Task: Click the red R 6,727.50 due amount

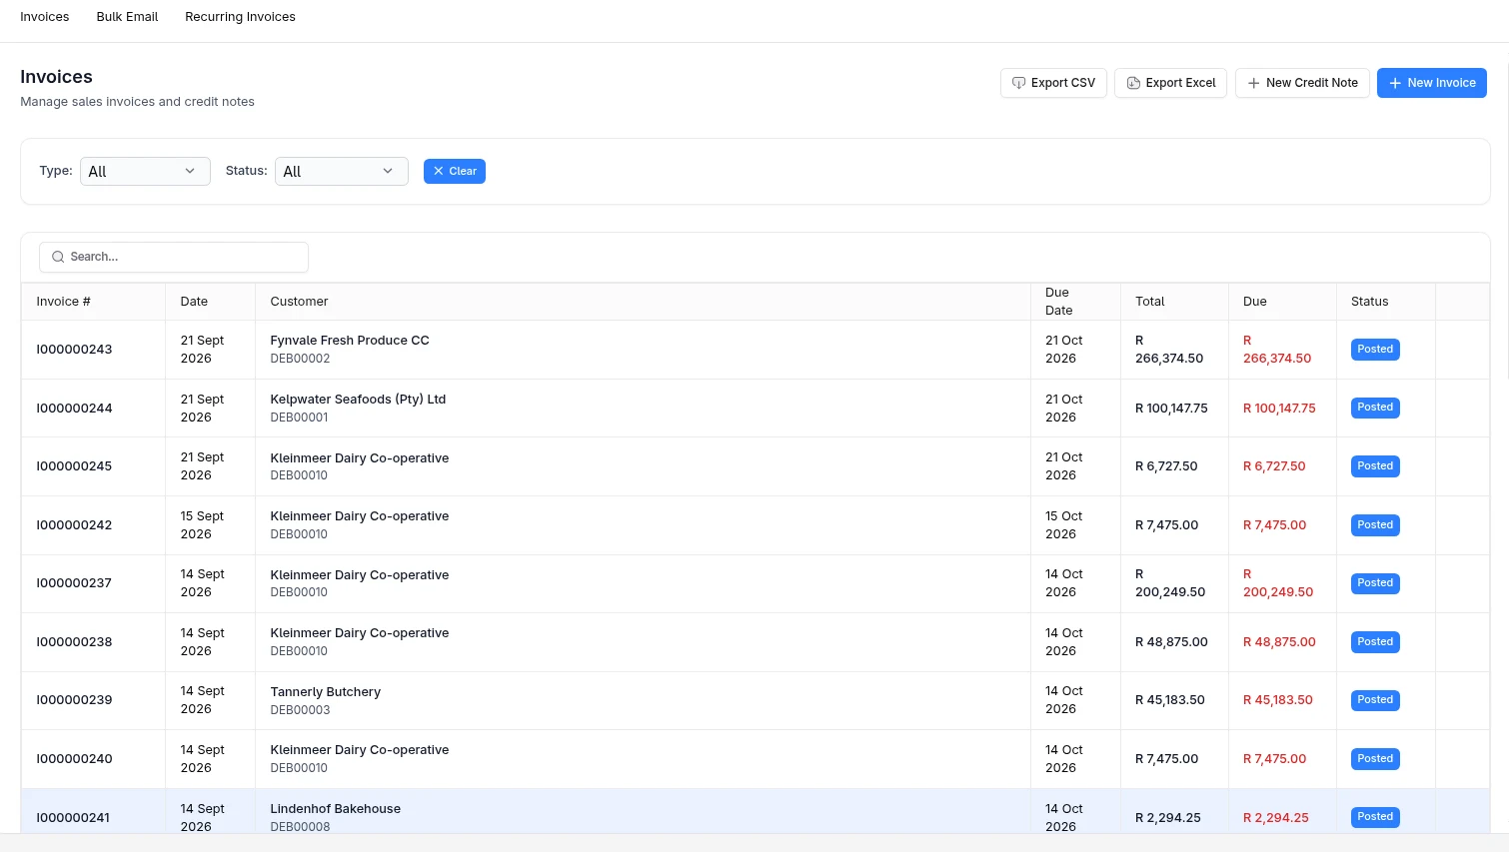Action: 1274,466
